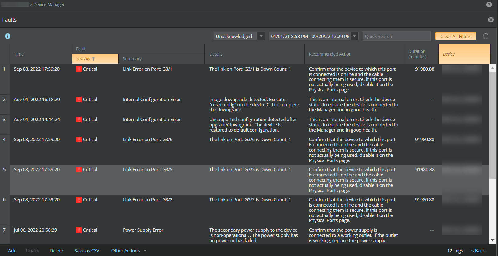
Task: Sort by the Device column
Action: click(464, 54)
